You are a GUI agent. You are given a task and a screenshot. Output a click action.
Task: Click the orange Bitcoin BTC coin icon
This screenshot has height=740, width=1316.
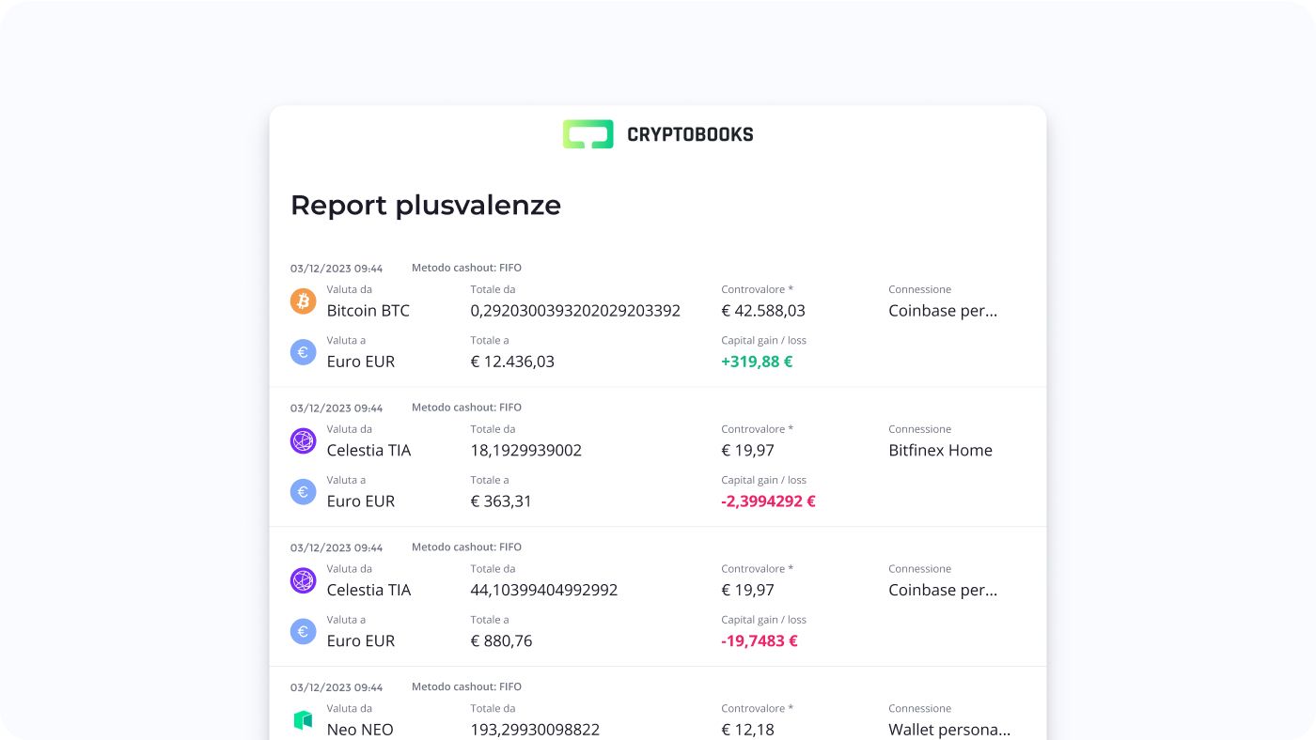click(303, 301)
